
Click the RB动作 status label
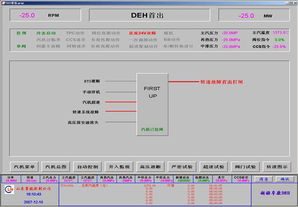pyautogui.click(x=172, y=40)
